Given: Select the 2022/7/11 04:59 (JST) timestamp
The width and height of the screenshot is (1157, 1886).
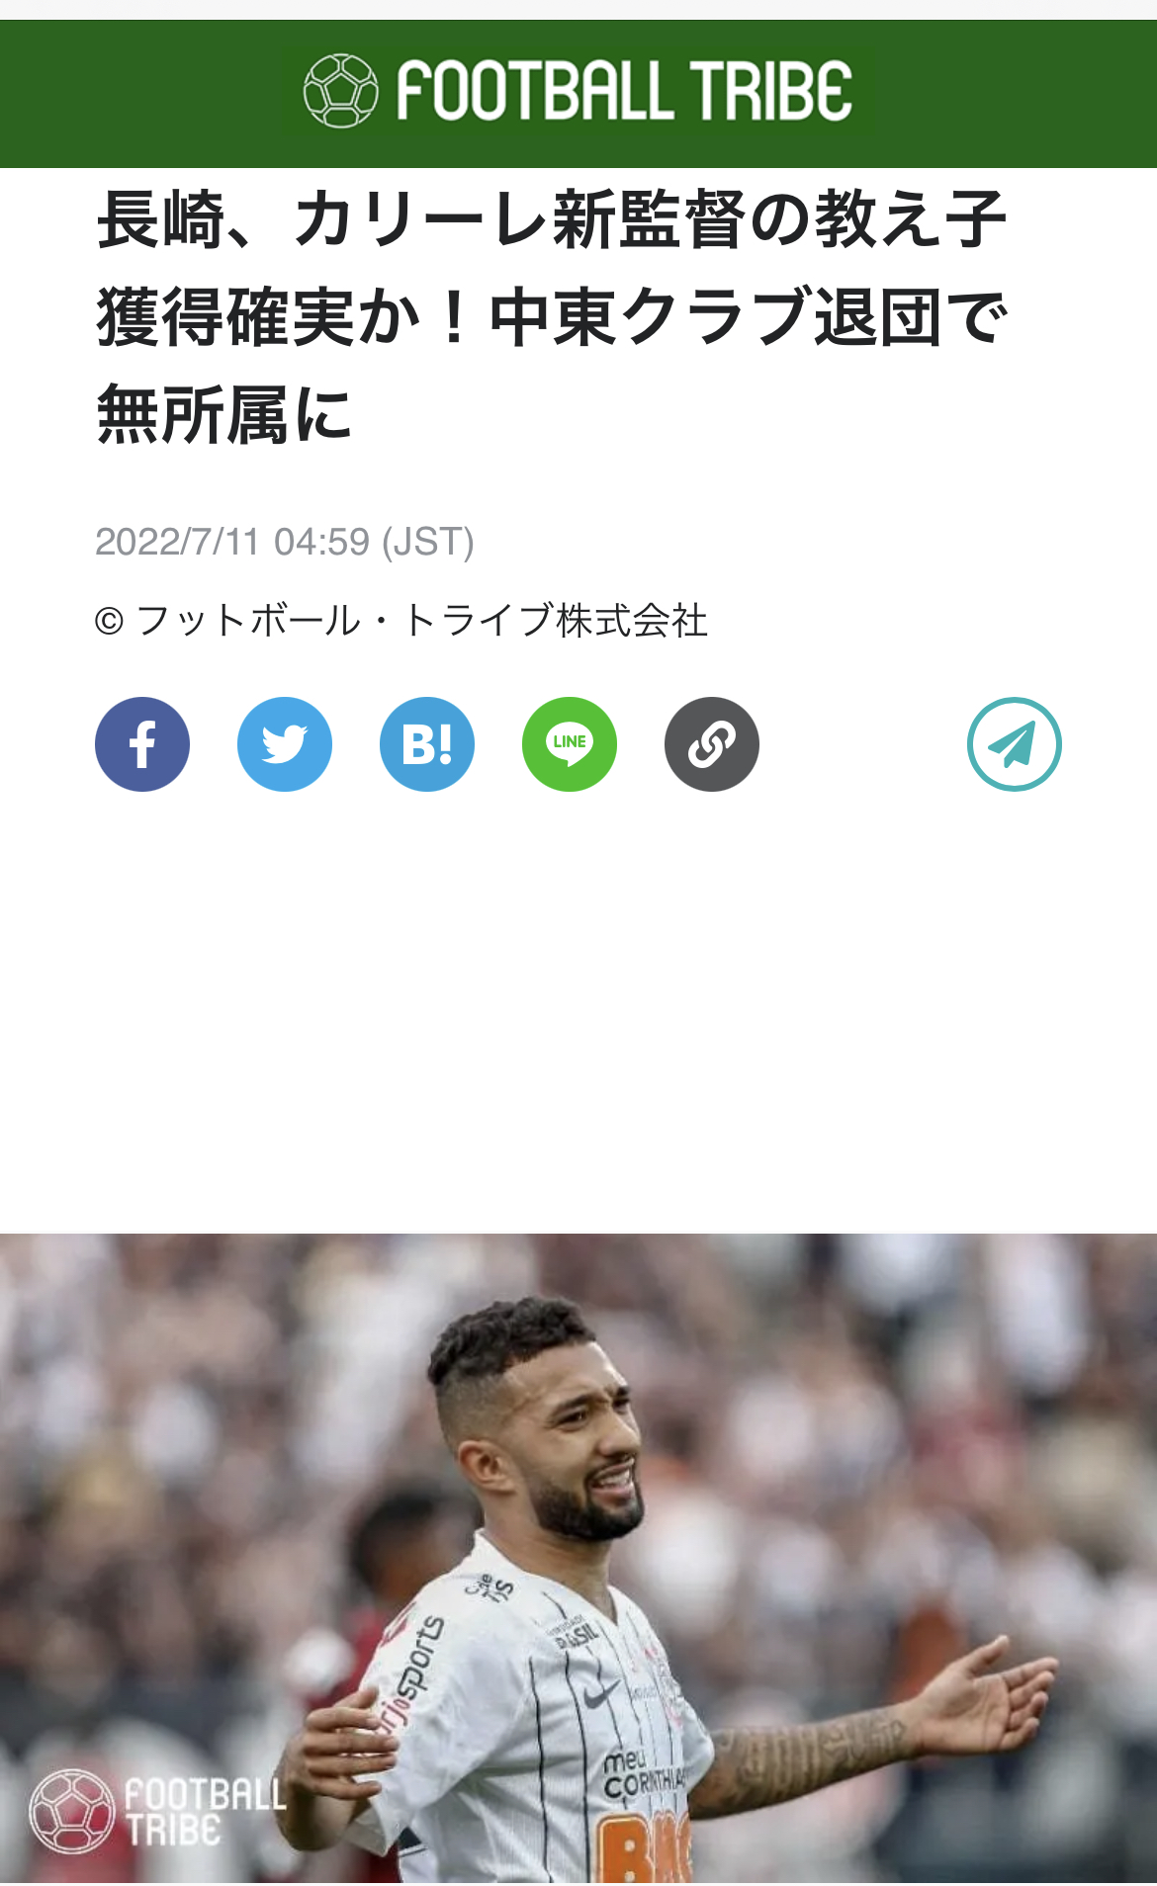Looking at the screenshot, I should coord(285,542).
